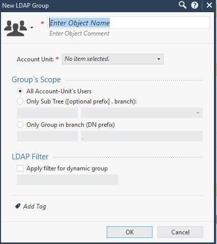This screenshot has width=217, height=244.
Task: Enable Apply filter for dynamic group
Action: (x=20, y=168)
